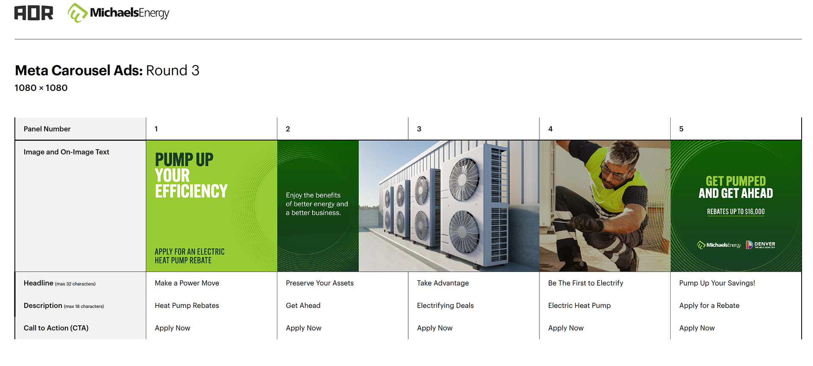Click the 'Be The First to Electrify' headline
This screenshot has height=366, width=813.
586,283
